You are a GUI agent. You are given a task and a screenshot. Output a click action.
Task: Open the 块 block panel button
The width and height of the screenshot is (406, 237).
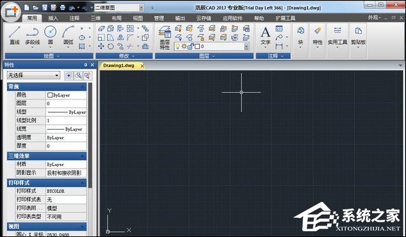[x=300, y=38]
